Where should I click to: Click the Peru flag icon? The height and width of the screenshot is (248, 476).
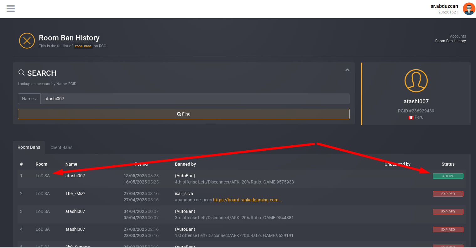click(x=411, y=117)
